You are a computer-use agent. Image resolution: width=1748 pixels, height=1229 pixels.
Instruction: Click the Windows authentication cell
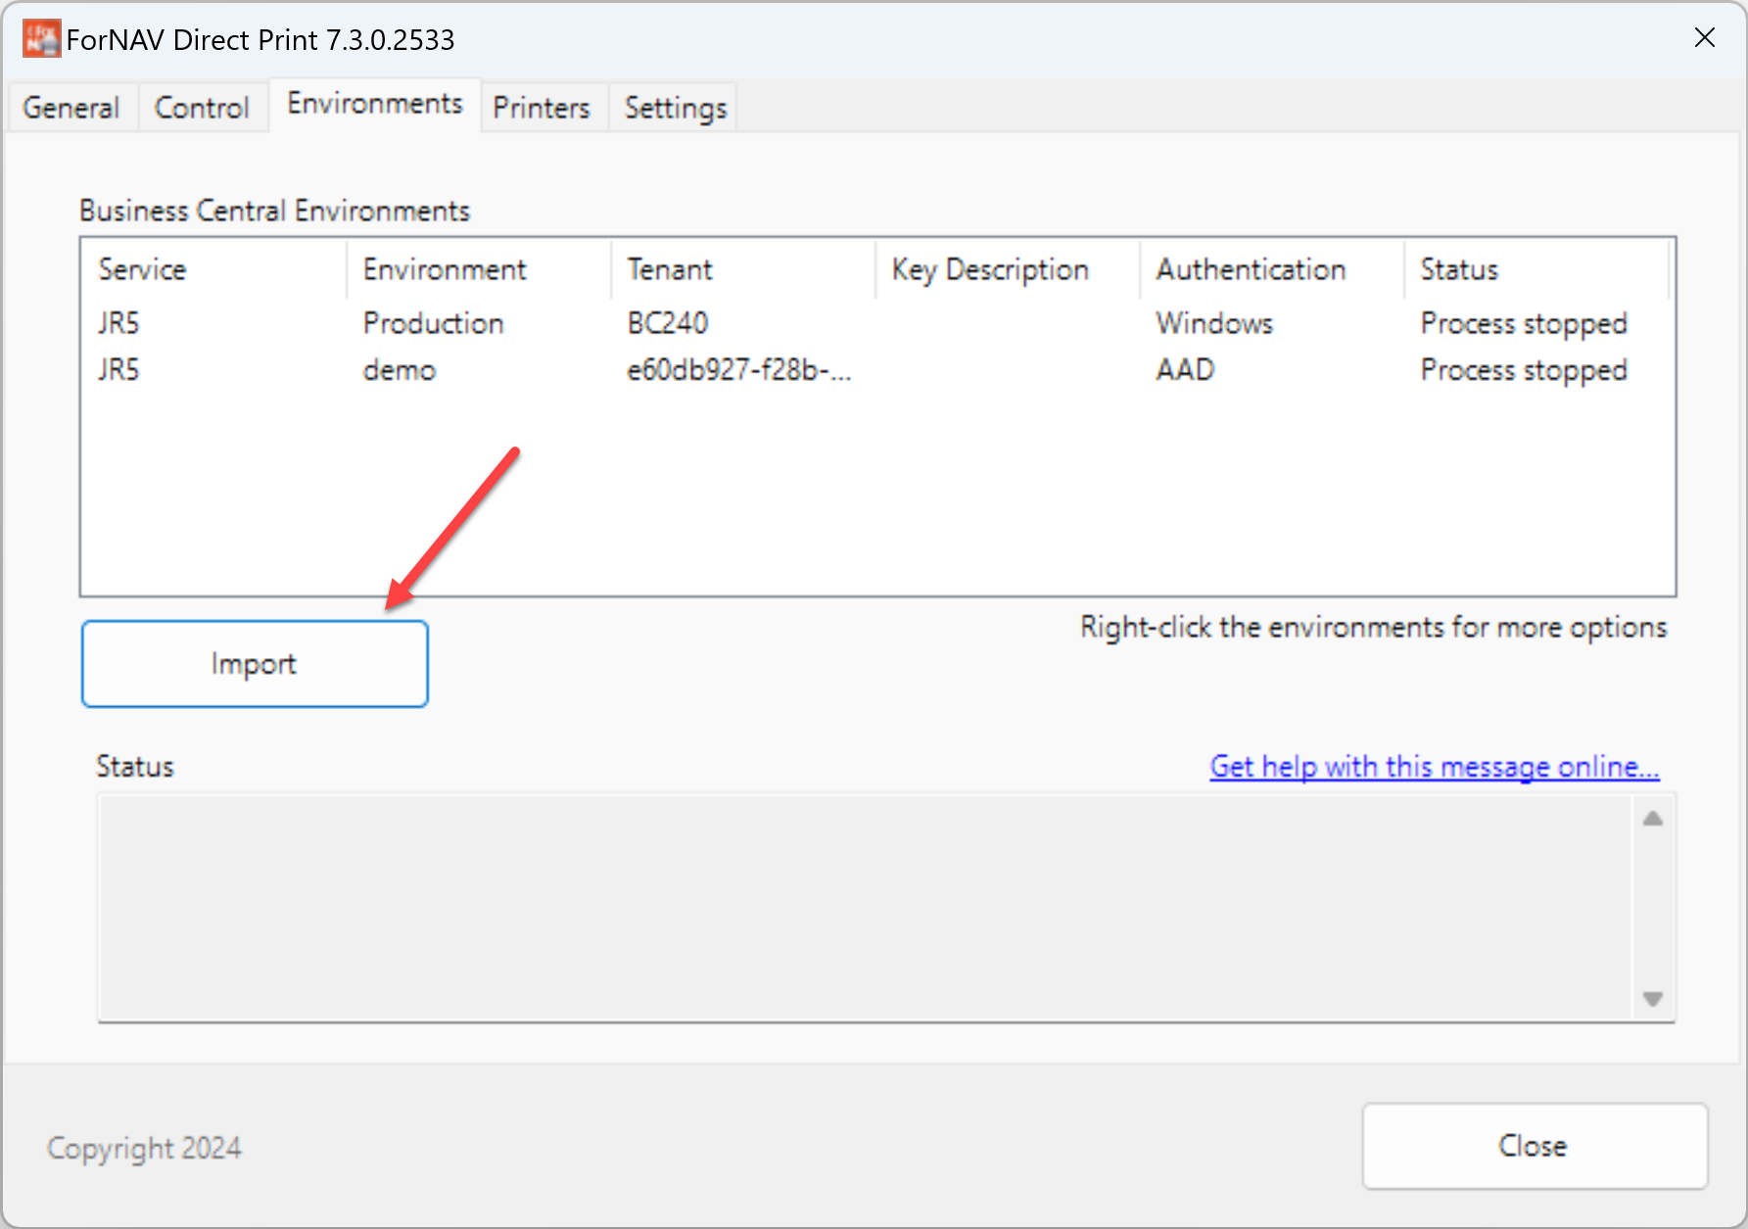[x=1214, y=323]
